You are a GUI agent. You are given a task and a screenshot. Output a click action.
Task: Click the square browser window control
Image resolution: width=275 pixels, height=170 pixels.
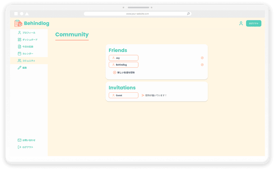pos(16,14)
